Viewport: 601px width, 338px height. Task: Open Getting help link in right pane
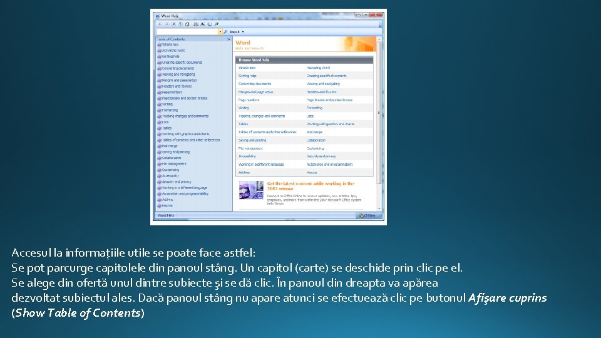pyautogui.click(x=247, y=76)
